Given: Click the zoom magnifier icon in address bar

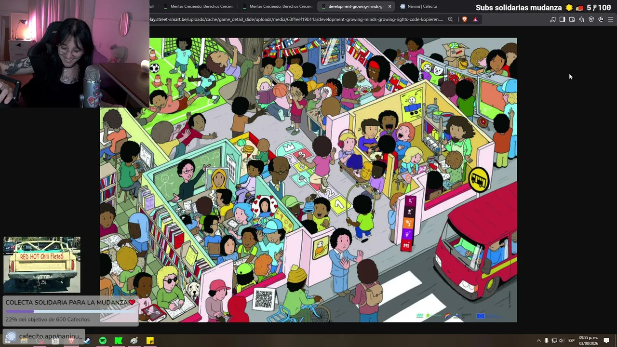Looking at the screenshot, I should point(450,19).
